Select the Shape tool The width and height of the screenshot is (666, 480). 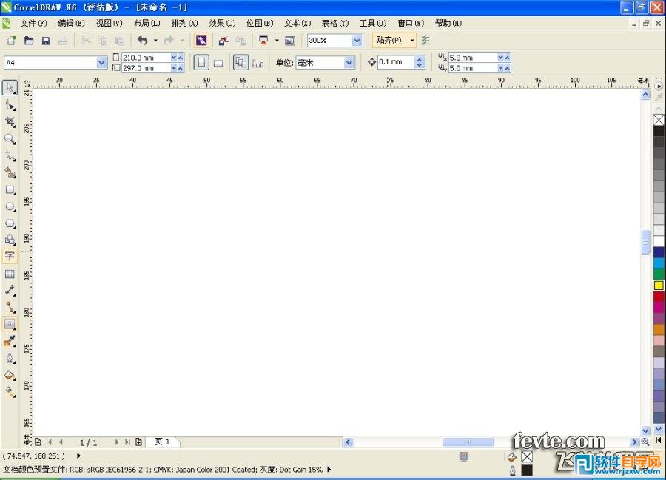[x=10, y=104]
